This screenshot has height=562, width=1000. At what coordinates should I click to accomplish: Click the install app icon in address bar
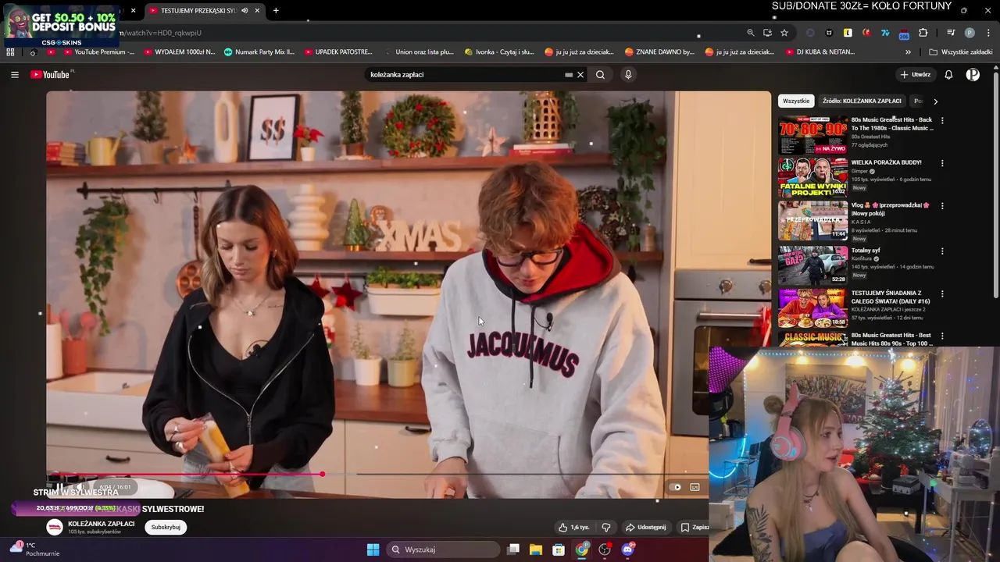point(767,33)
